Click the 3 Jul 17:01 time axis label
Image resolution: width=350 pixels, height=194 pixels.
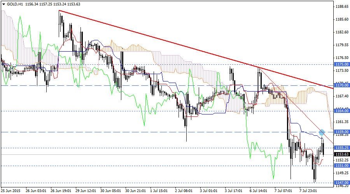point(233,191)
